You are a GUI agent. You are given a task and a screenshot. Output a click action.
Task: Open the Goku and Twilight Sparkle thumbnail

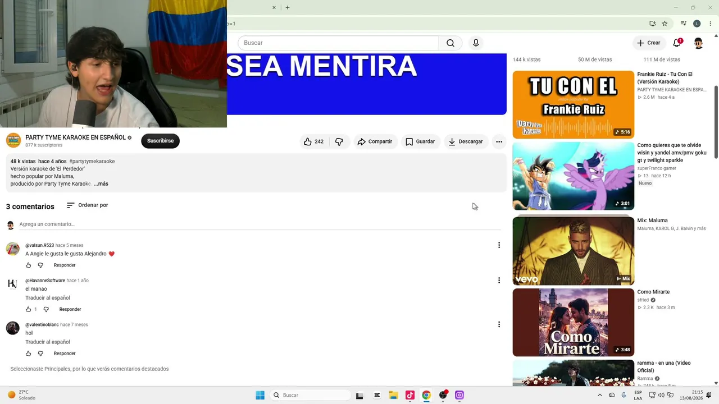573,176
